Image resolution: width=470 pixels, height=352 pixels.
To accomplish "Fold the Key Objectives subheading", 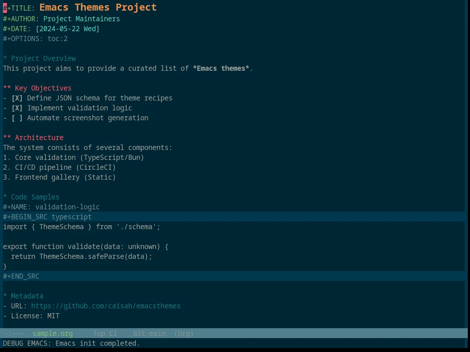I will pyautogui.click(x=37, y=88).
